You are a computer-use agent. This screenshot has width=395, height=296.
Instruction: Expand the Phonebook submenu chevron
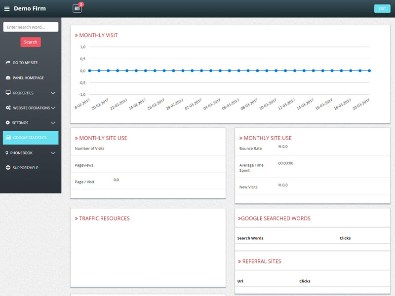point(53,153)
